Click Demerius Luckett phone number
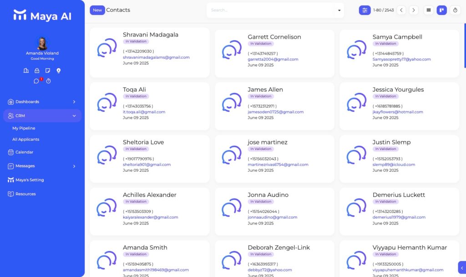 (x=388, y=211)
